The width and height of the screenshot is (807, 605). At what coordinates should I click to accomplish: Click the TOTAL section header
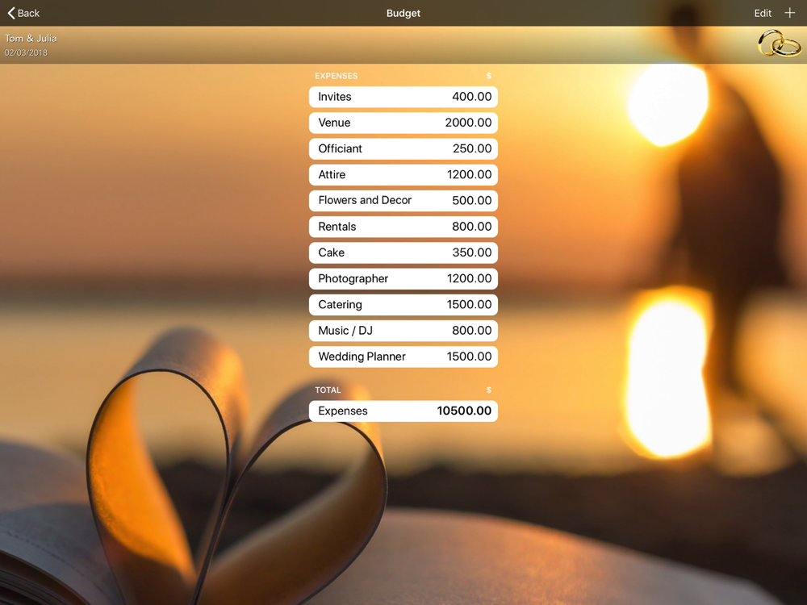tap(328, 390)
